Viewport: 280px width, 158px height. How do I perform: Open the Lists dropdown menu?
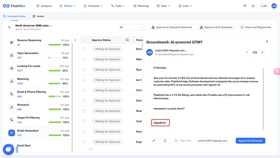[185, 6]
